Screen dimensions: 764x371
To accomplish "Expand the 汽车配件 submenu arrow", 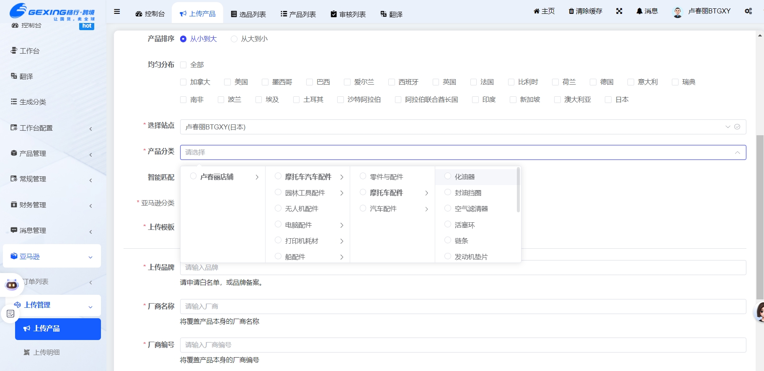I will pyautogui.click(x=426, y=209).
